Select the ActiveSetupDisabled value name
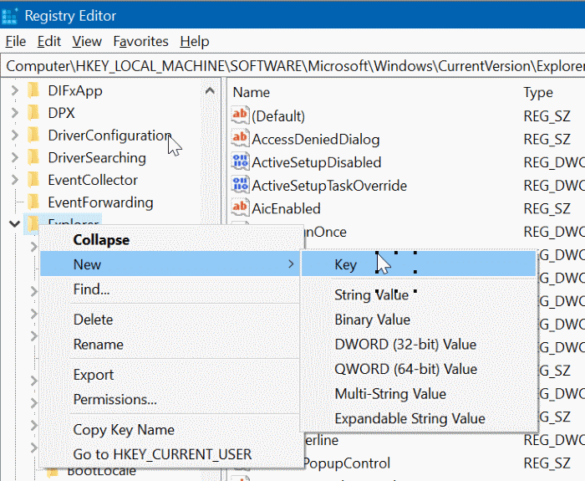 (x=317, y=162)
